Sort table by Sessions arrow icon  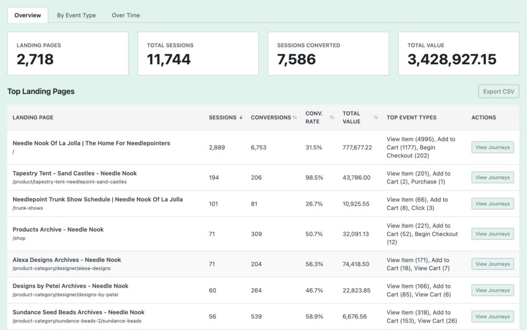(241, 118)
